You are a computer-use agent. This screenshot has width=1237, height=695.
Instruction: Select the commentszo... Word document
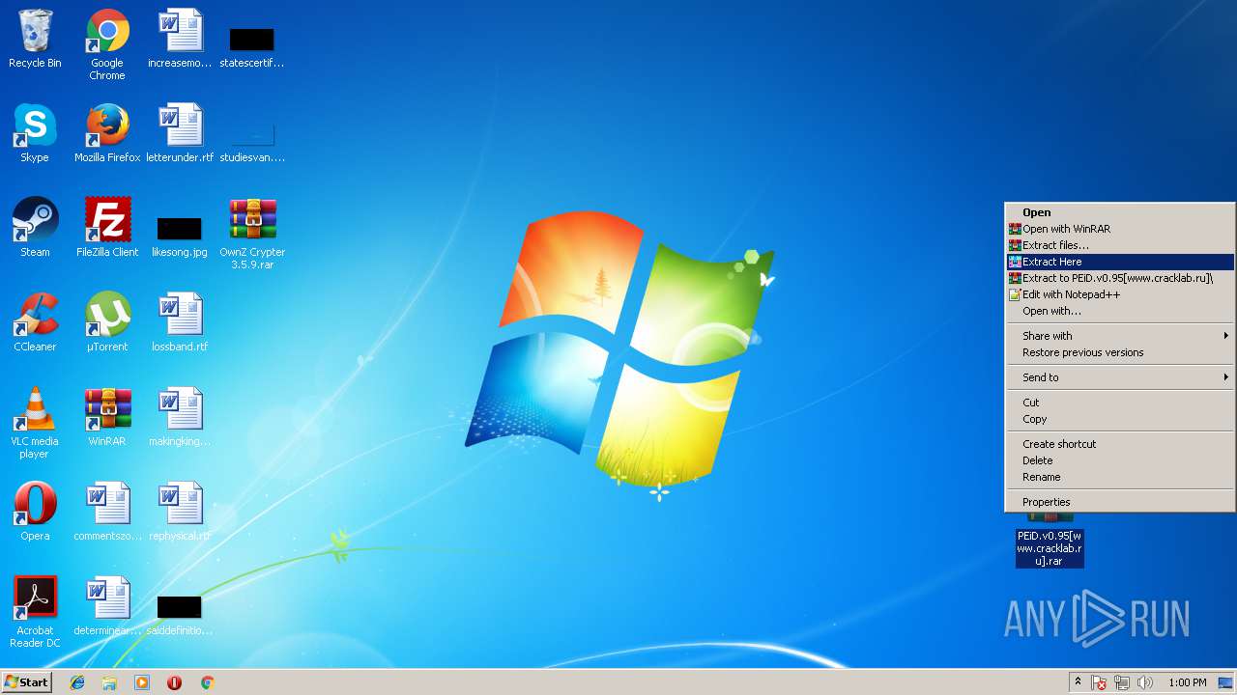point(107,512)
